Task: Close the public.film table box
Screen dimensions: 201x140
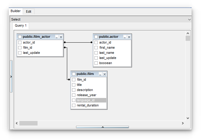Action: 105,74
